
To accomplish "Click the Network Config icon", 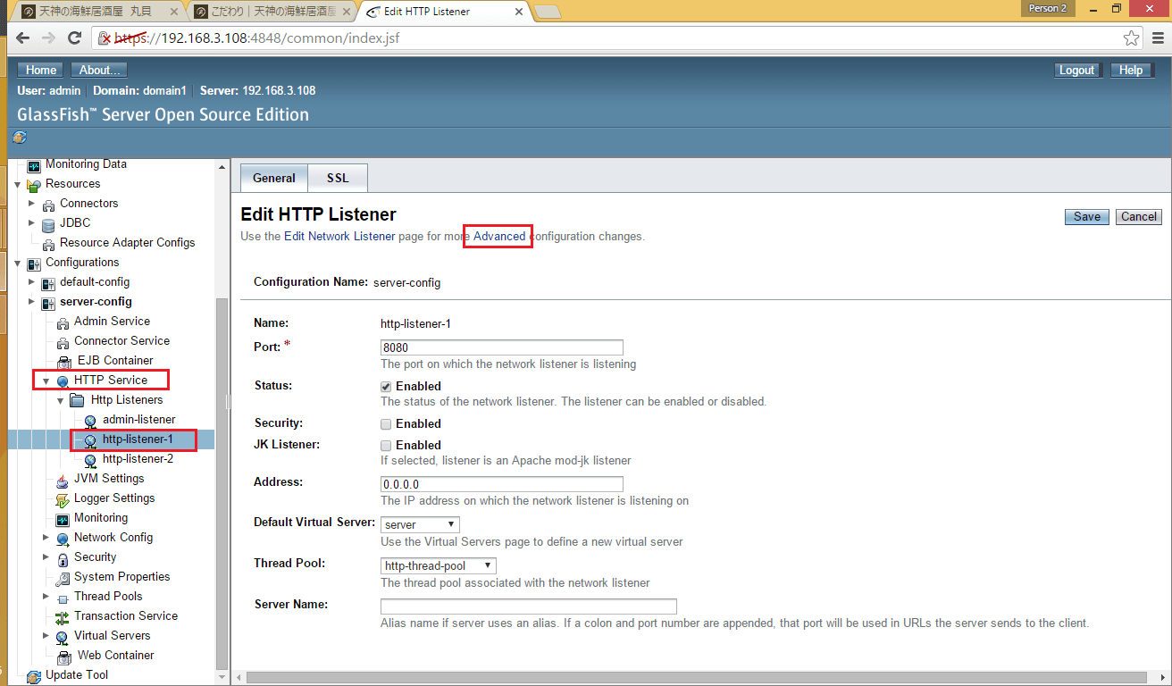I will (63, 539).
